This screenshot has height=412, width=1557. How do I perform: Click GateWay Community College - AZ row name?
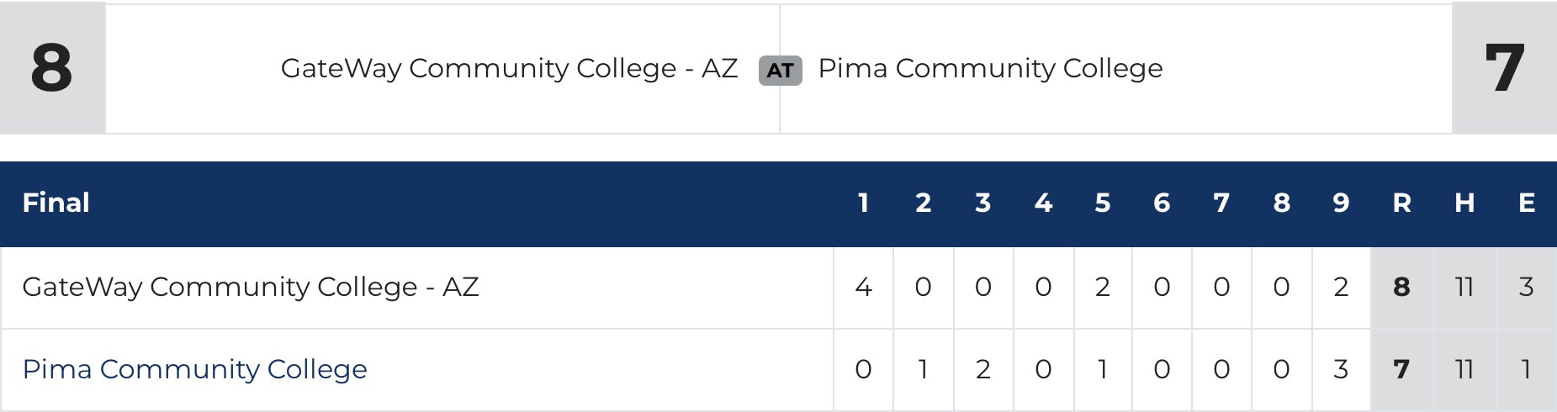(250, 288)
